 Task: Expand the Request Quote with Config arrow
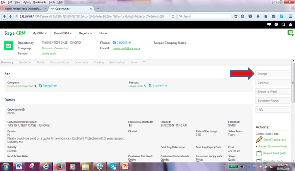257,146
